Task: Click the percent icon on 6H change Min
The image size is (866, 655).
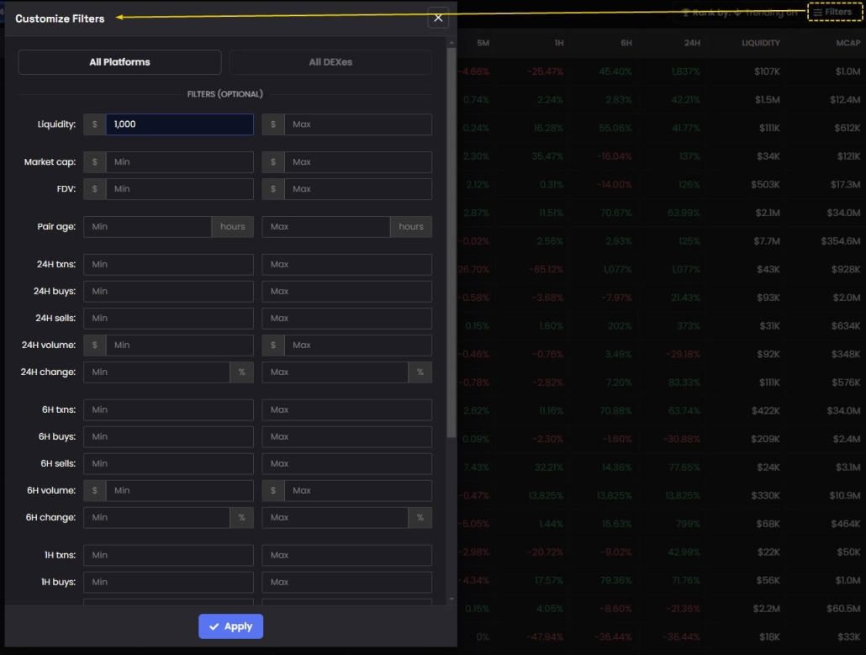Action: [241, 517]
